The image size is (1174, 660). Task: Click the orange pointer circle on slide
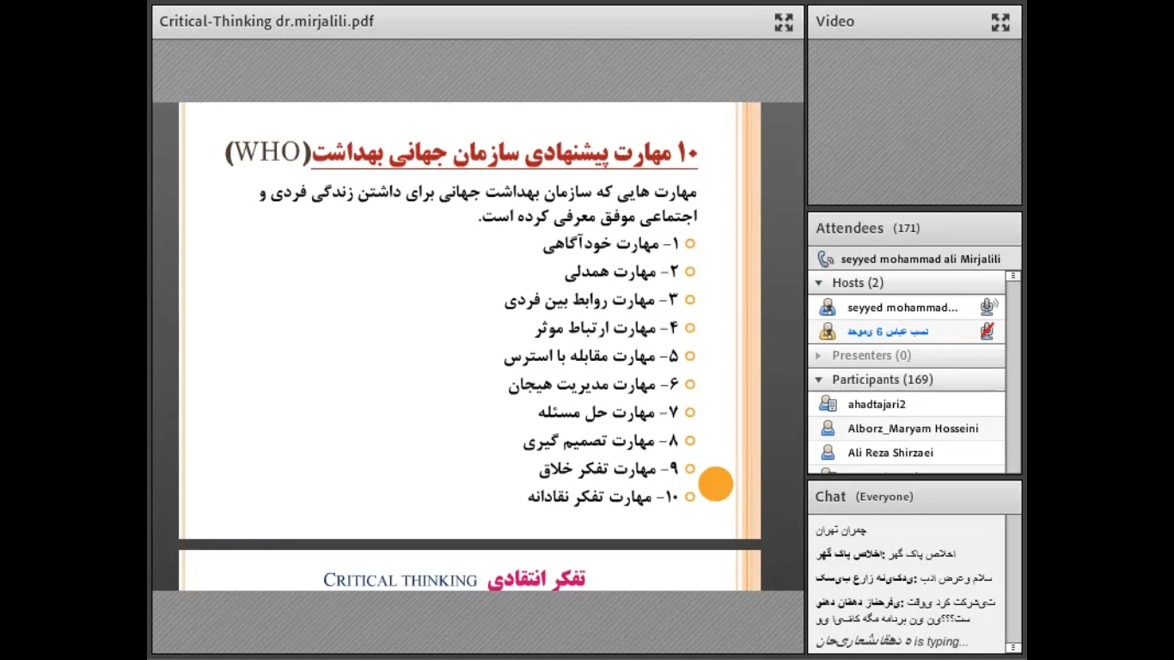click(x=715, y=484)
